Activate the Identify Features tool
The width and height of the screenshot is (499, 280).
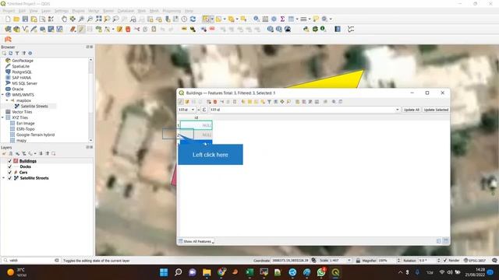(x=257, y=19)
